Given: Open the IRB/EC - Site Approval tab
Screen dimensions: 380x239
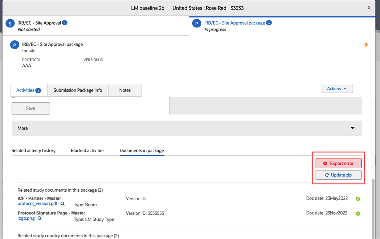Looking at the screenshot, I should [x=95, y=26].
